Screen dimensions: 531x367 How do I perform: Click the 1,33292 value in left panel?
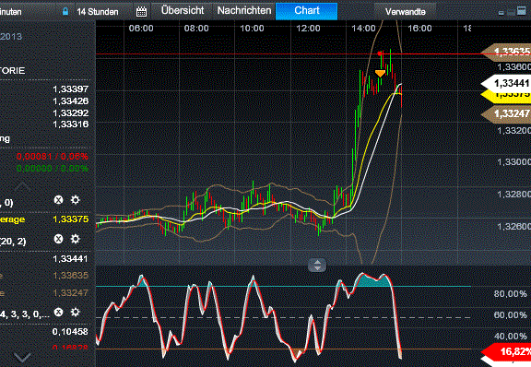click(x=70, y=112)
